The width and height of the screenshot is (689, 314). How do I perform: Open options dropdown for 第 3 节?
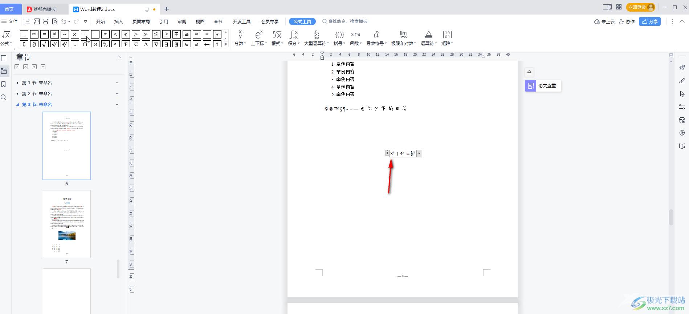(x=117, y=105)
